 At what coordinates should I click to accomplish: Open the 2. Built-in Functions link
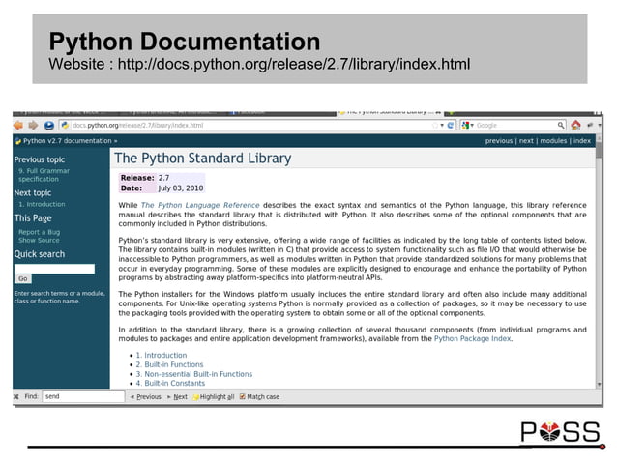pos(169,365)
